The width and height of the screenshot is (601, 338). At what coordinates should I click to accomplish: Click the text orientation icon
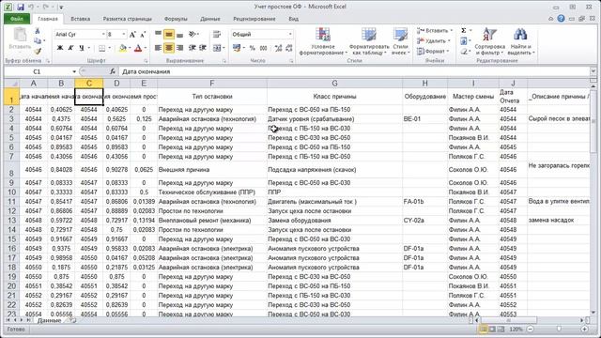[193, 35]
